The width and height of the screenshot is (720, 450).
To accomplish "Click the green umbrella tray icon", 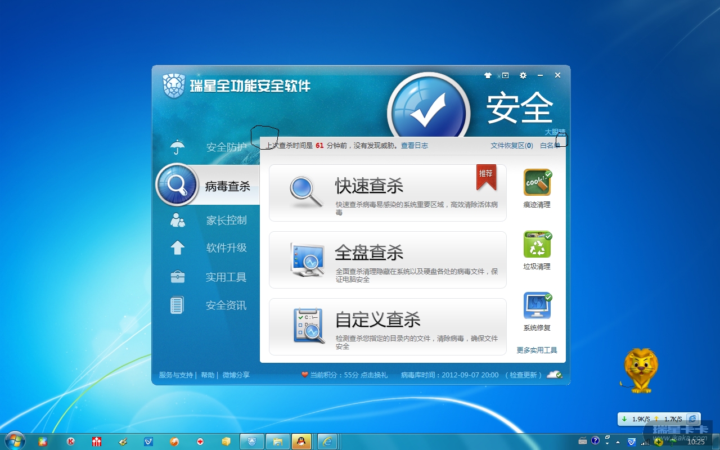I will coord(672,442).
